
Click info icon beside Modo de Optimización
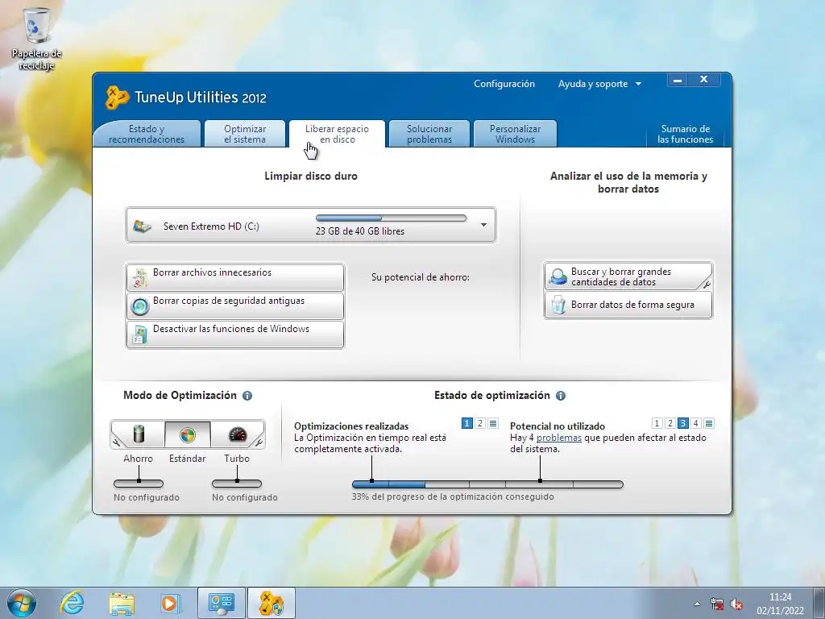coord(247,396)
